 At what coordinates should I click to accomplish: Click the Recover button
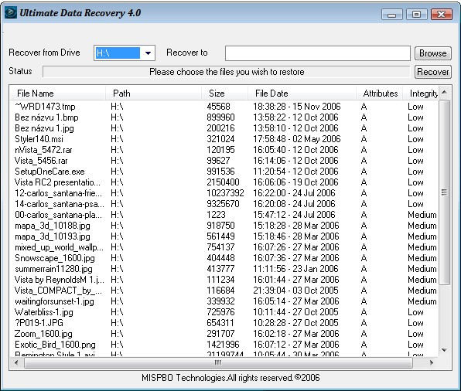point(433,72)
